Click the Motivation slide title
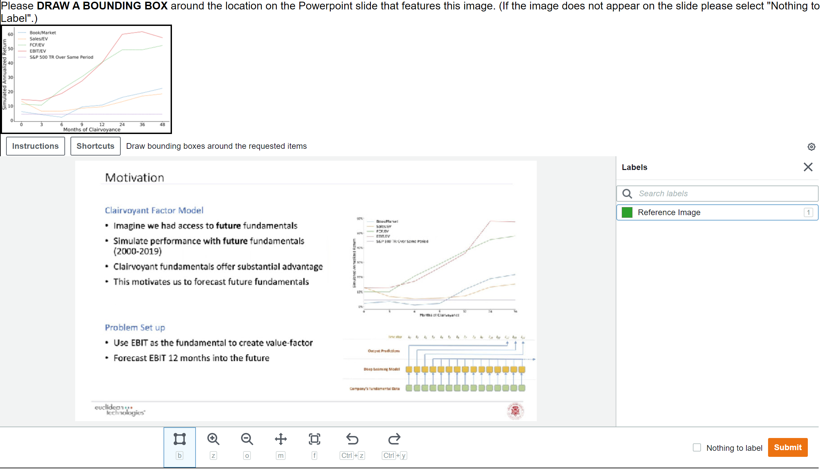Viewport: 822px width, 472px height. point(135,178)
